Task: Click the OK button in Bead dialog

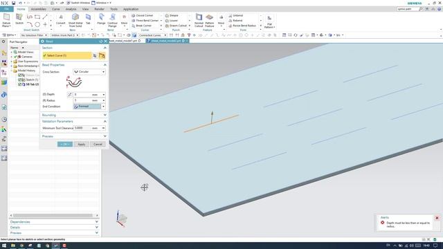Action: (65, 145)
